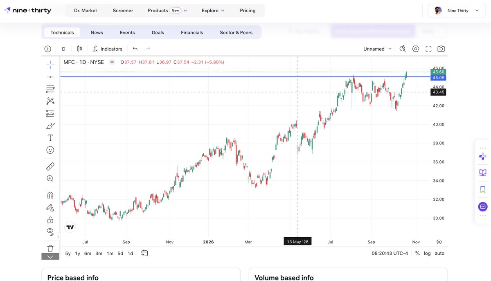Set the range to 5y
Viewport: 491px width, 281px height.
tap(68, 253)
